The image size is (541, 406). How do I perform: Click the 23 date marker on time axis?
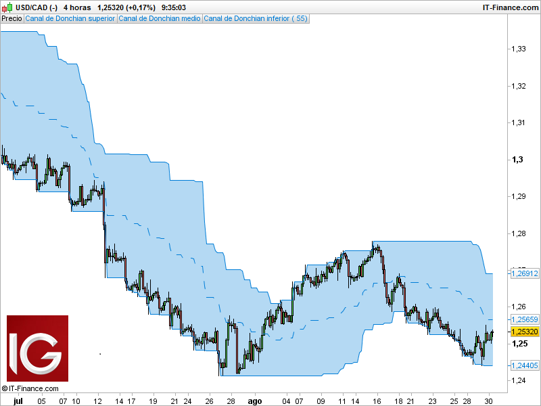[432, 401]
